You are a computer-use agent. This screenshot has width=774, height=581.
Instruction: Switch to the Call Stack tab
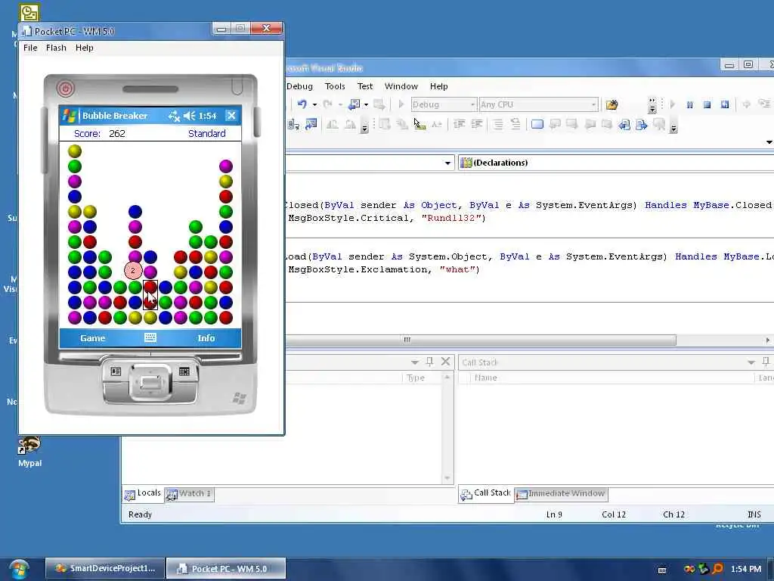coord(486,493)
